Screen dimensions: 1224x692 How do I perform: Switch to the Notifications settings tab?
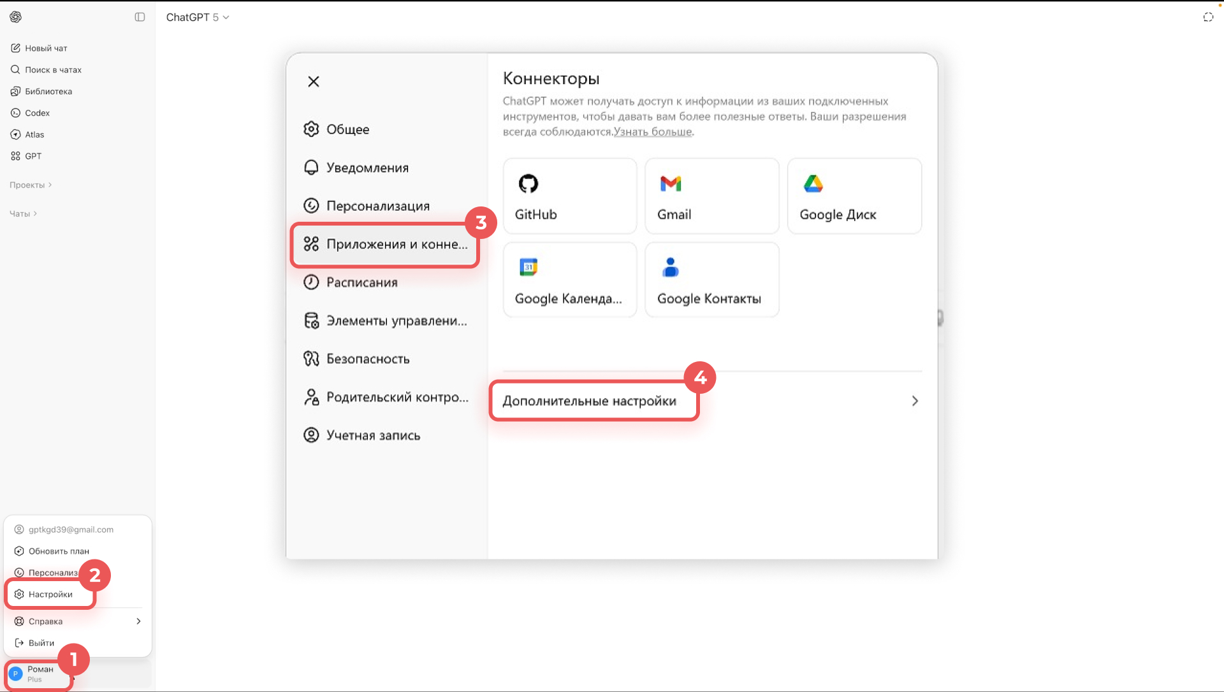click(367, 168)
